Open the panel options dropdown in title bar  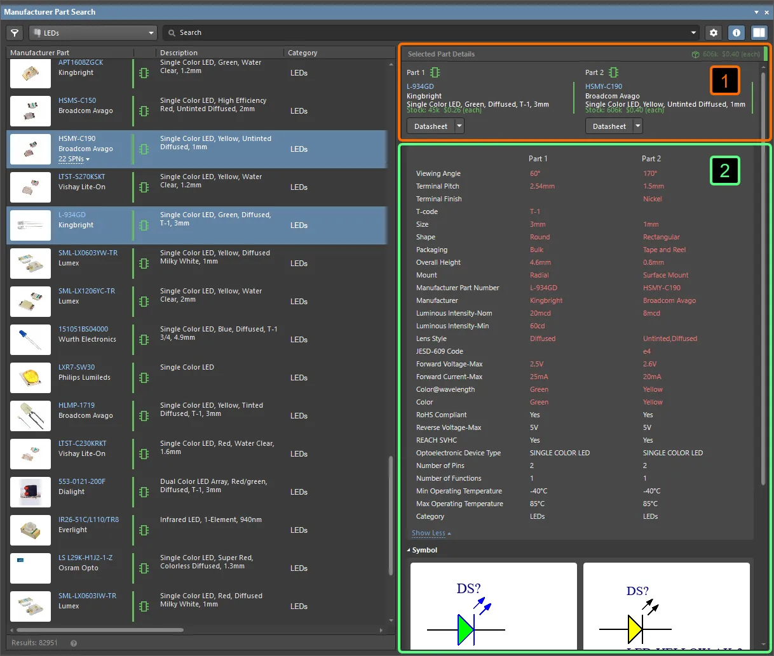(x=756, y=12)
